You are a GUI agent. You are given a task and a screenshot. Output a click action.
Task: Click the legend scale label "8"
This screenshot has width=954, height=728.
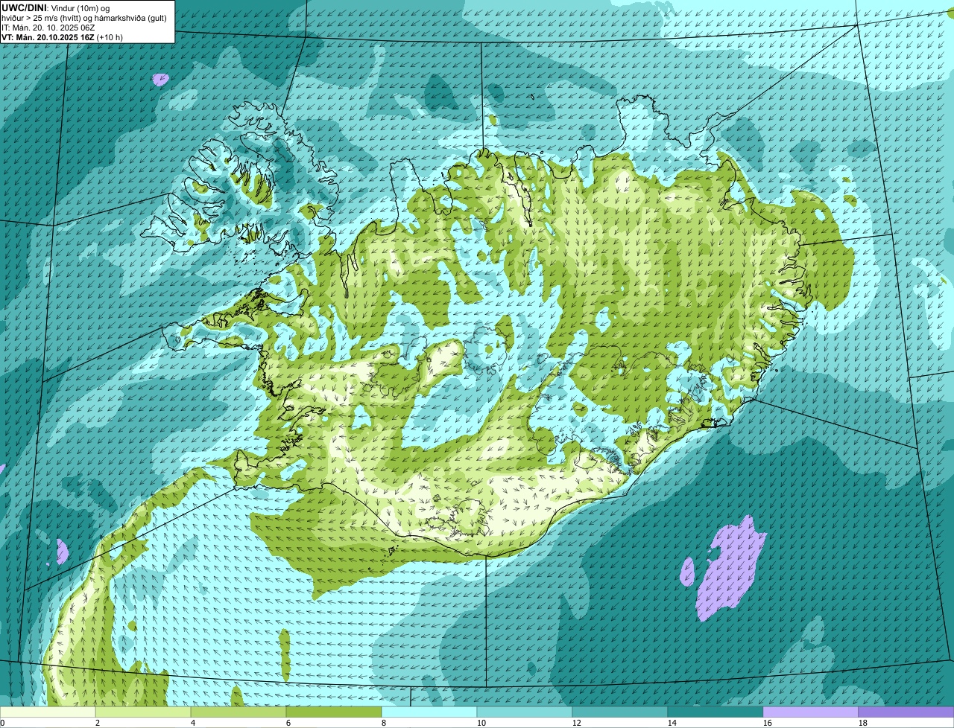384,723
